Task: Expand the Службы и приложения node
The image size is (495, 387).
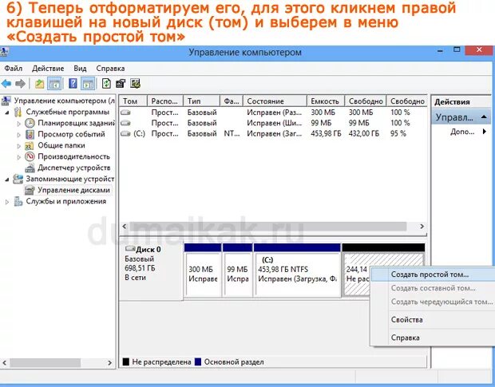Action: 7,202
